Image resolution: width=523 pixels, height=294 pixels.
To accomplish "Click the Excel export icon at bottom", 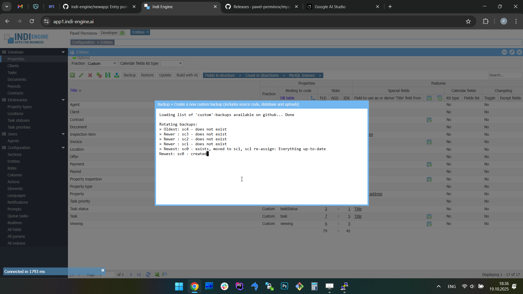I will click(x=157, y=275).
